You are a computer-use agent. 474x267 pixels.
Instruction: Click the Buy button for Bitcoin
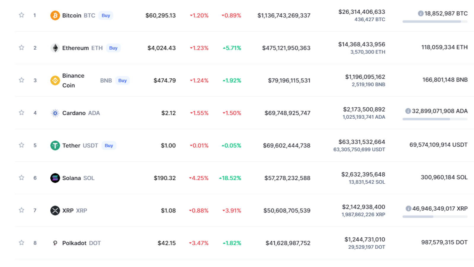coord(106,15)
